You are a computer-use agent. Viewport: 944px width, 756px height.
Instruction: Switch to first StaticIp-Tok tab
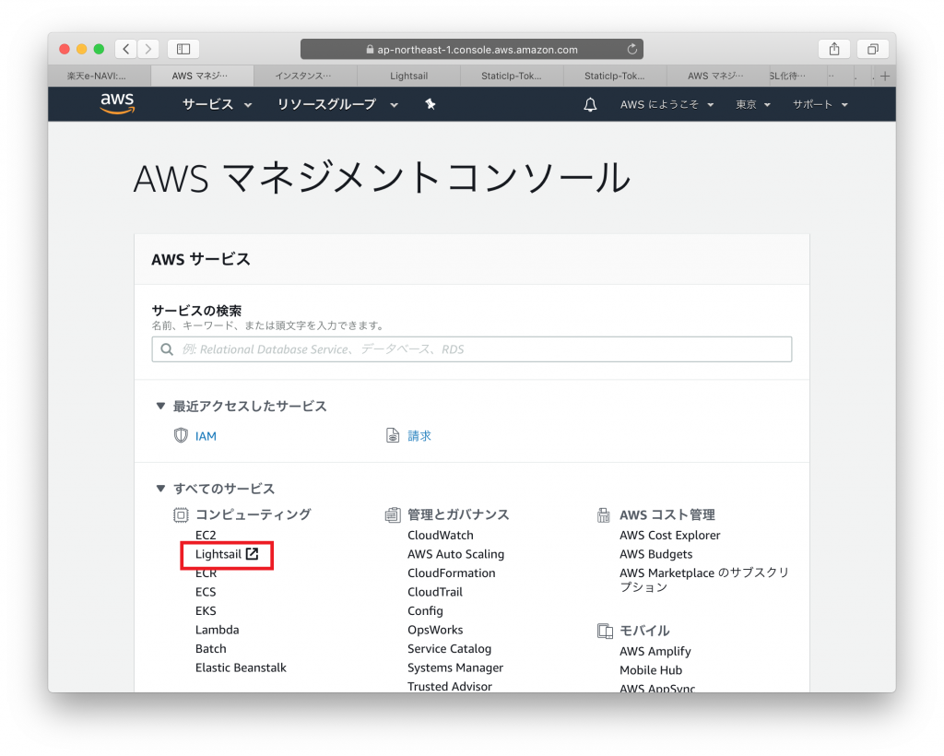pos(511,76)
